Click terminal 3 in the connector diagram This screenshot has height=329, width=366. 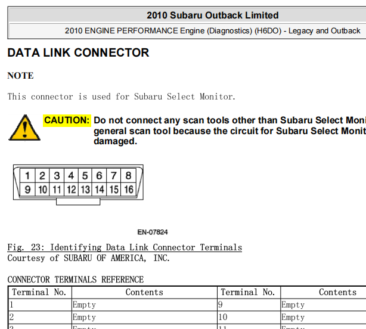(x=57, y=176)
